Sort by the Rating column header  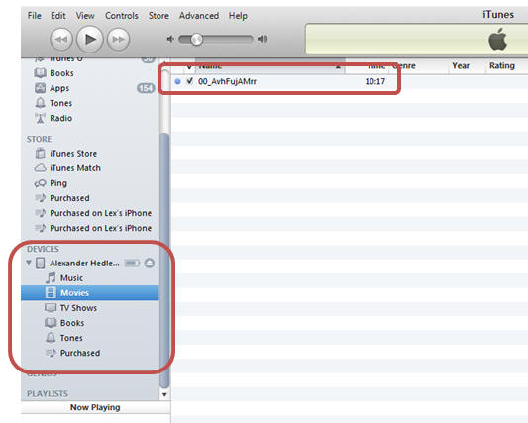[502, 66]
